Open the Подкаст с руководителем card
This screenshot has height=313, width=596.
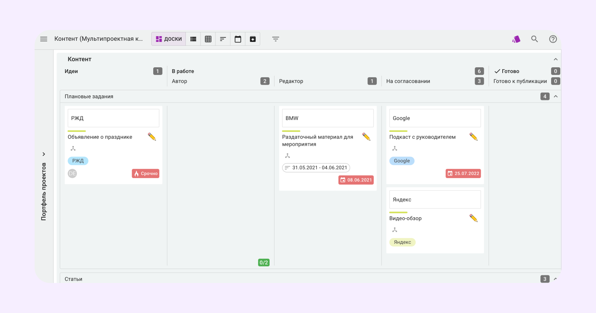pos(422,137)
